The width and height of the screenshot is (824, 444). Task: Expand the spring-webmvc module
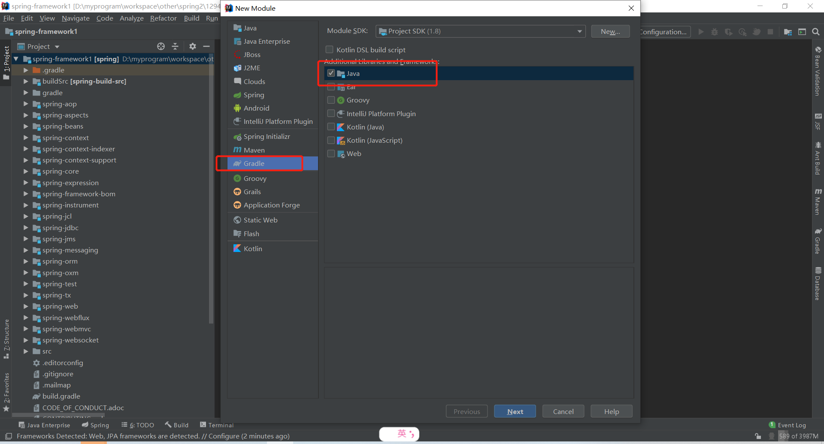[26, 329]
